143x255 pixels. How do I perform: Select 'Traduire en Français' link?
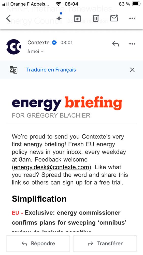coord(51,70)
